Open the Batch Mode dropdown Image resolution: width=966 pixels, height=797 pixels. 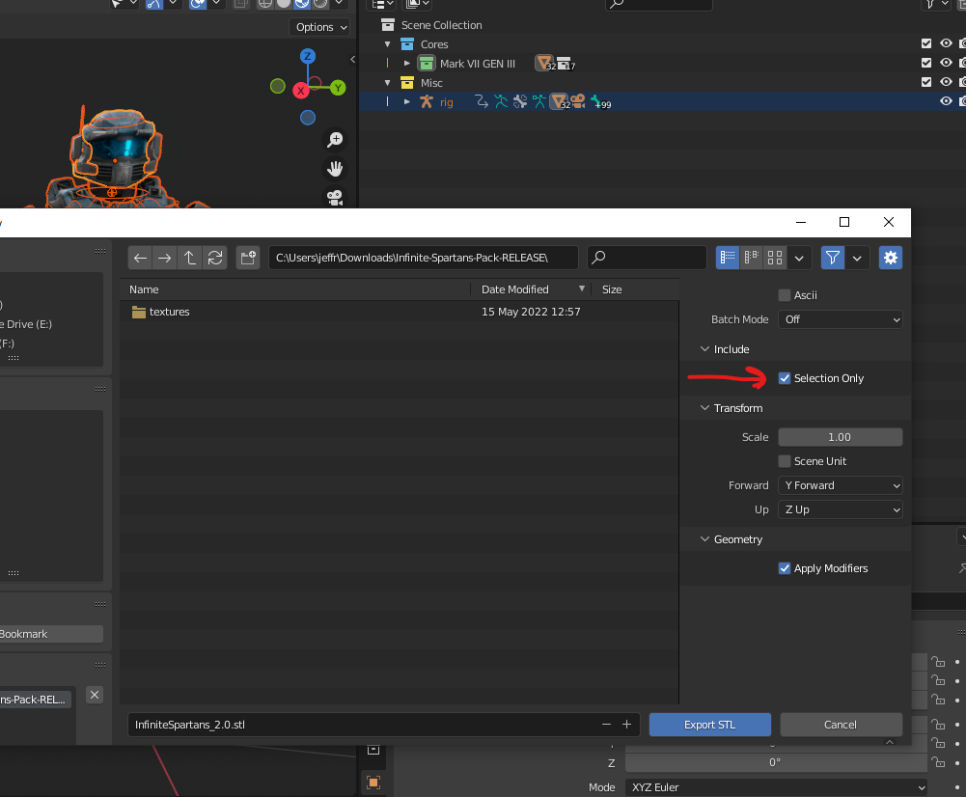click(x=840, y=319)
